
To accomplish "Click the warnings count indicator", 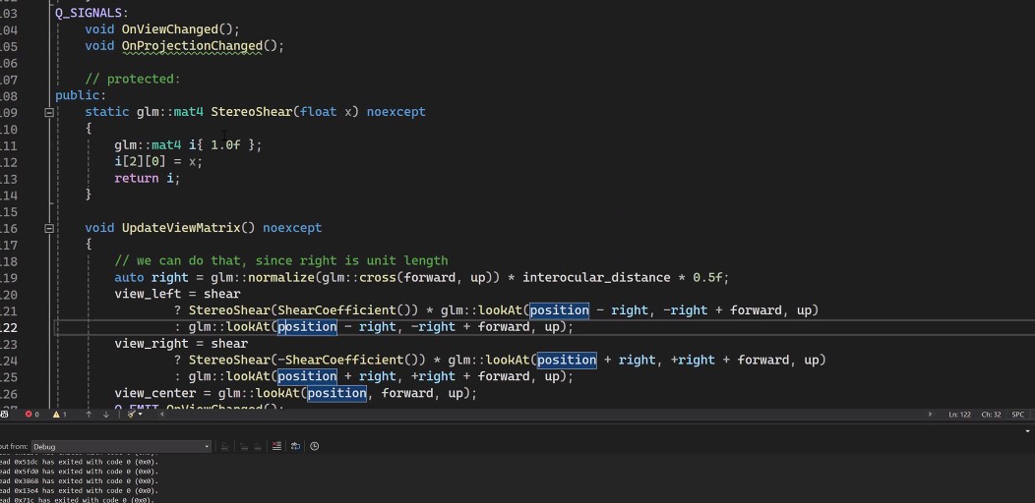I will tap(59, 415).
